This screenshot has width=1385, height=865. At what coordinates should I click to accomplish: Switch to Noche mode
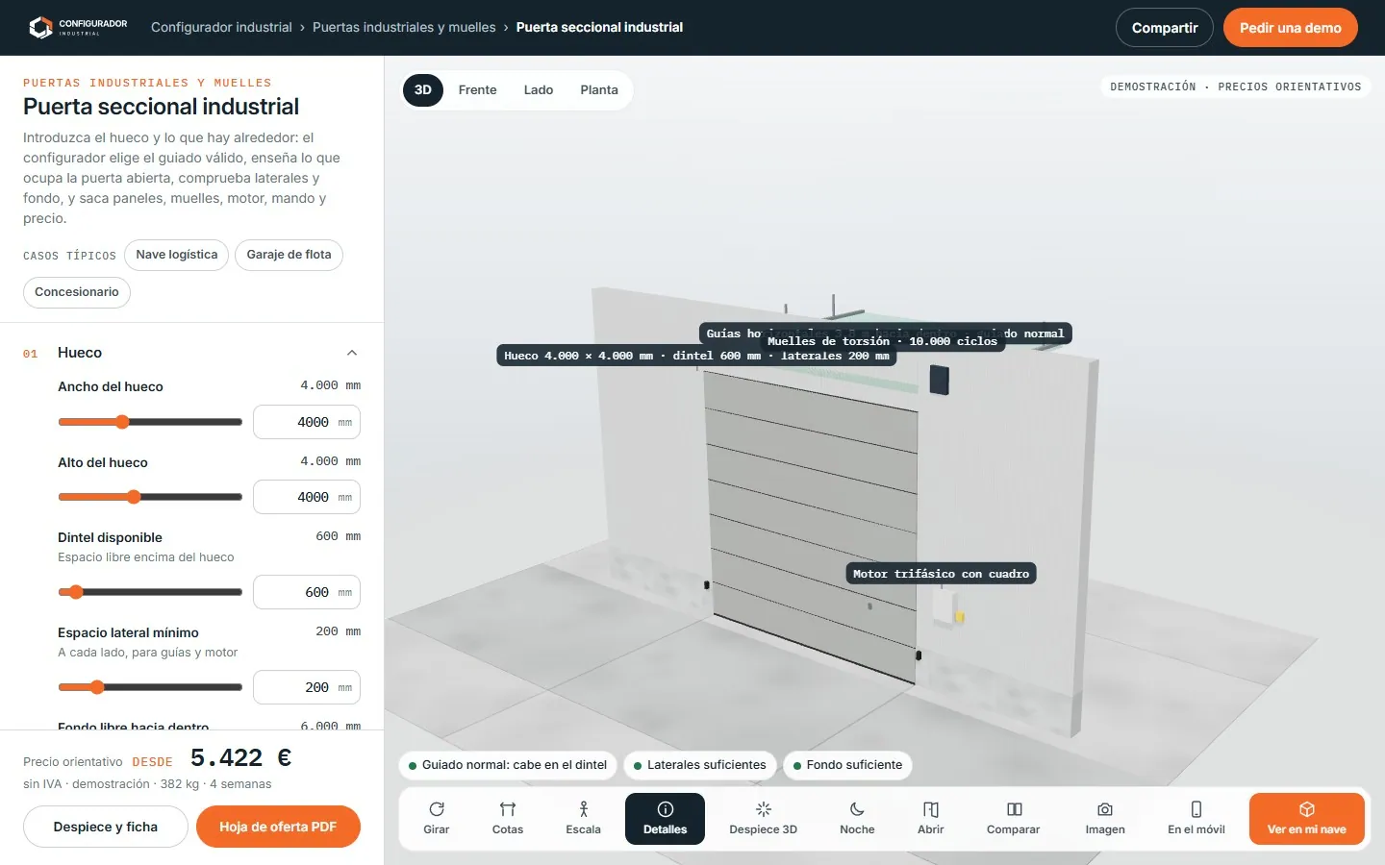[x=857, y=819]
